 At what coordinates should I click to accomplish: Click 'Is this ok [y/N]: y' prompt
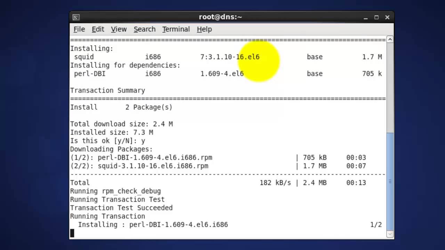tap(107, 141)
